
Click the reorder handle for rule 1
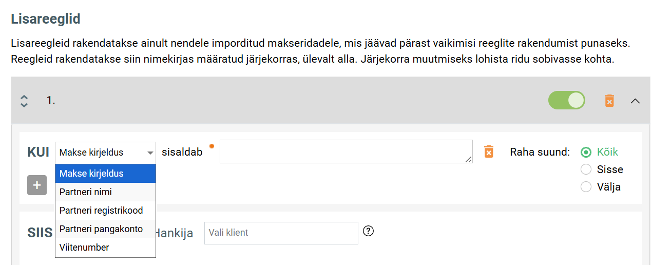(24, 101)
